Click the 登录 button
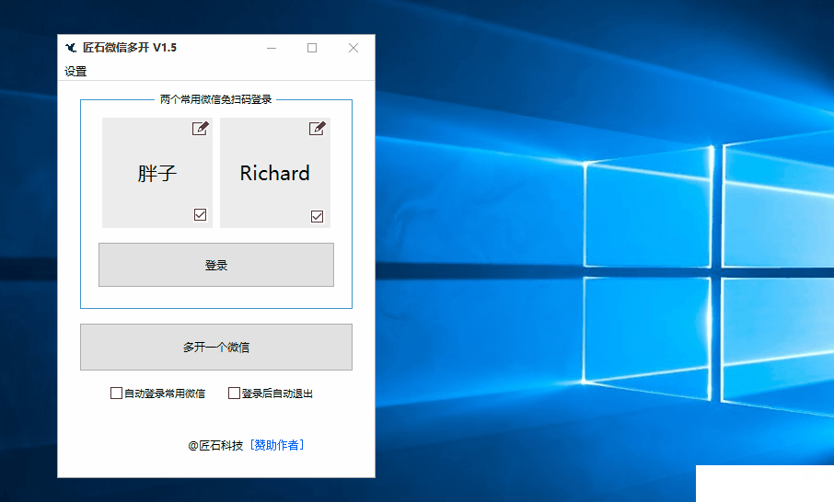This screenshot has height=502, width=834. (216, 265)
